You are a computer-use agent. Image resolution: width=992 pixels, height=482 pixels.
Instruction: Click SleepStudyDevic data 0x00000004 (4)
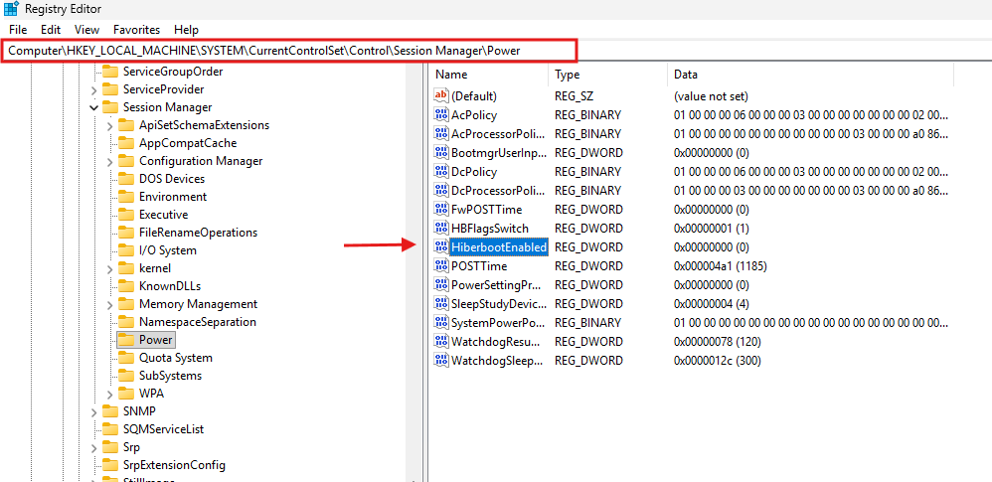click(x=712, y=304)
